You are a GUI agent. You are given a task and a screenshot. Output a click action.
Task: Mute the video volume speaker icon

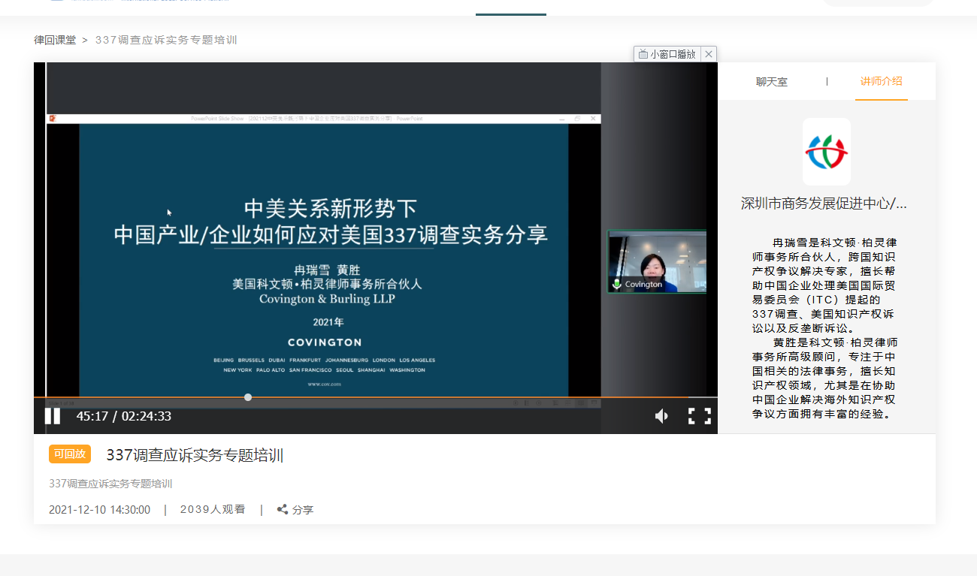point(661,416)
